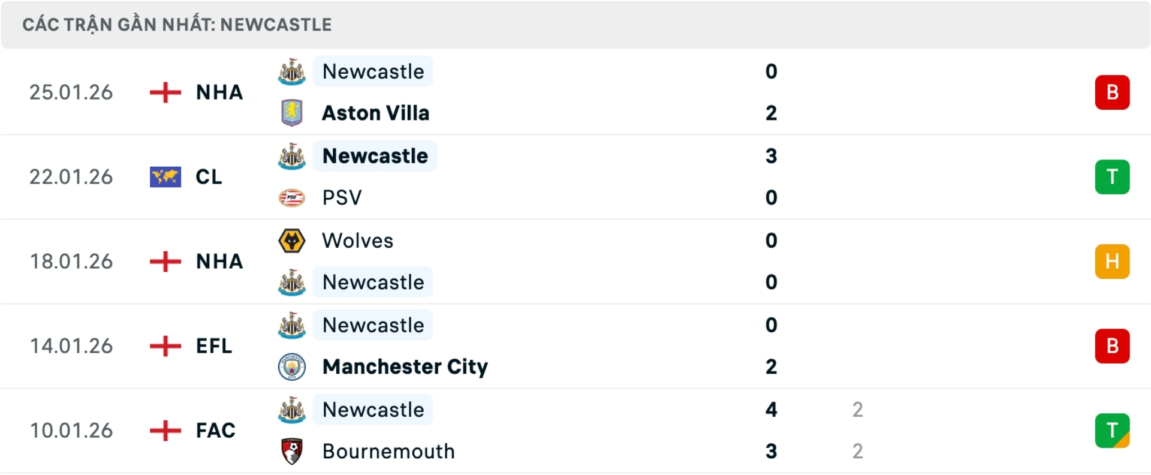
Task: Click the green T badge for Bournemouth match
Action: point(1112,431)
